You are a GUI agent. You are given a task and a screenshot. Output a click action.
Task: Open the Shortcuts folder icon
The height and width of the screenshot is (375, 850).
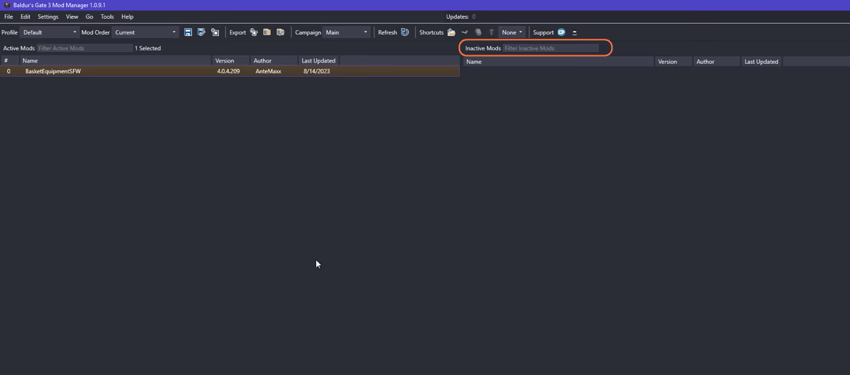[x=451, y=32]
